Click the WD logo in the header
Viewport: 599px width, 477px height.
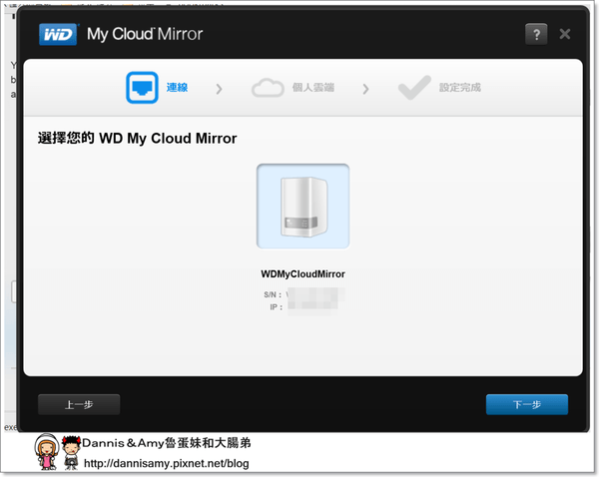(58, 34)
